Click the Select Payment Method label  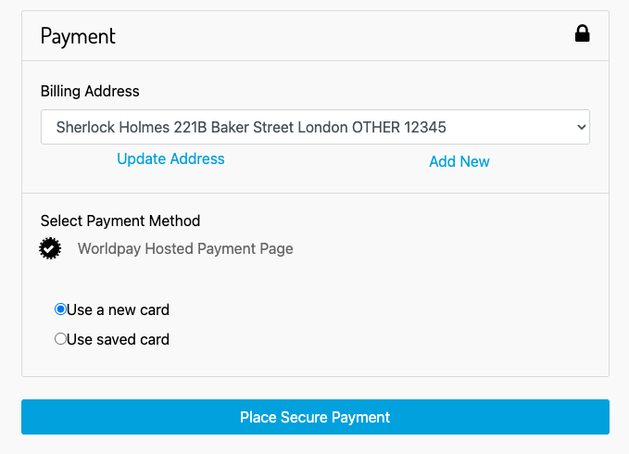(x=120, y=221)
